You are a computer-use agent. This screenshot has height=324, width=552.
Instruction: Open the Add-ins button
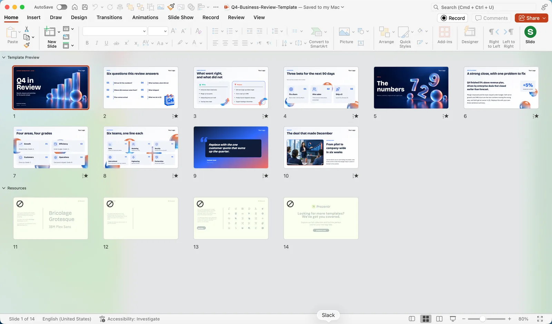(445, 36)
